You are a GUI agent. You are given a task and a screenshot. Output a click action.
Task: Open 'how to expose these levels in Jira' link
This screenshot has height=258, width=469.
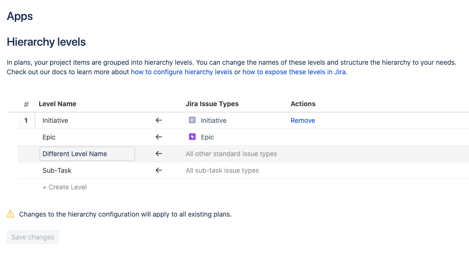(x=294, y=72)
